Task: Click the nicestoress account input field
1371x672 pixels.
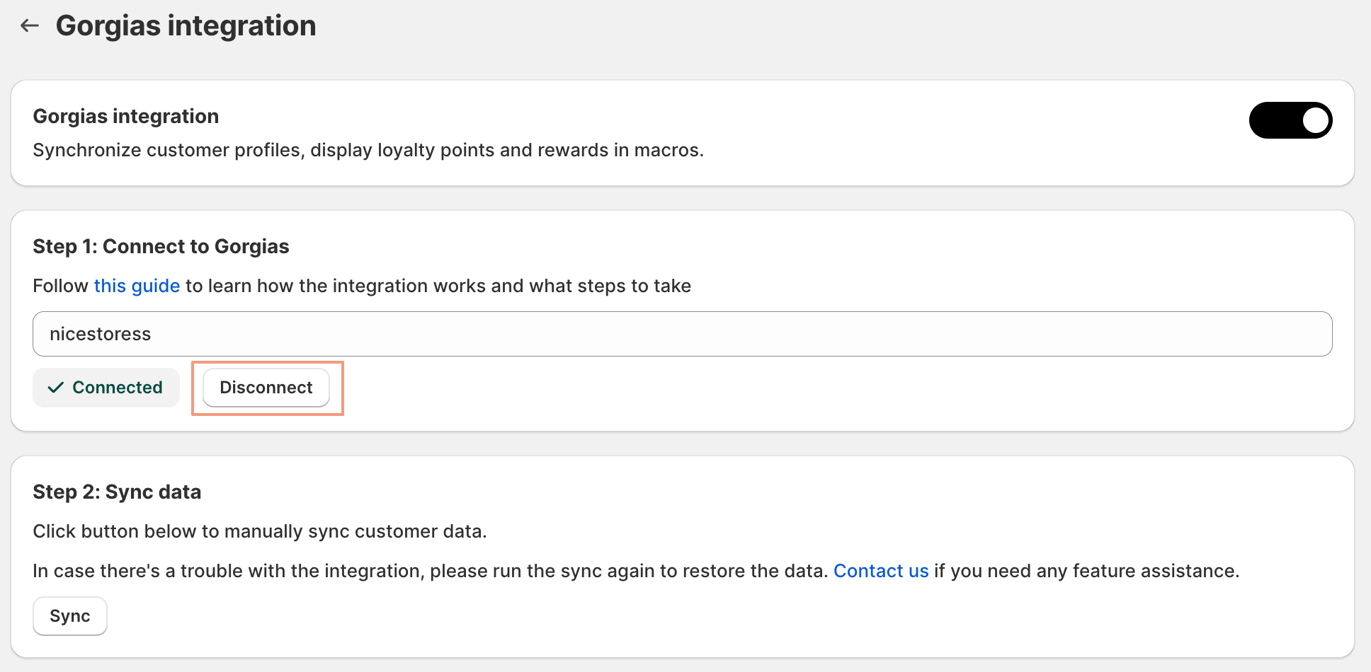Action: tap(682, 334)
